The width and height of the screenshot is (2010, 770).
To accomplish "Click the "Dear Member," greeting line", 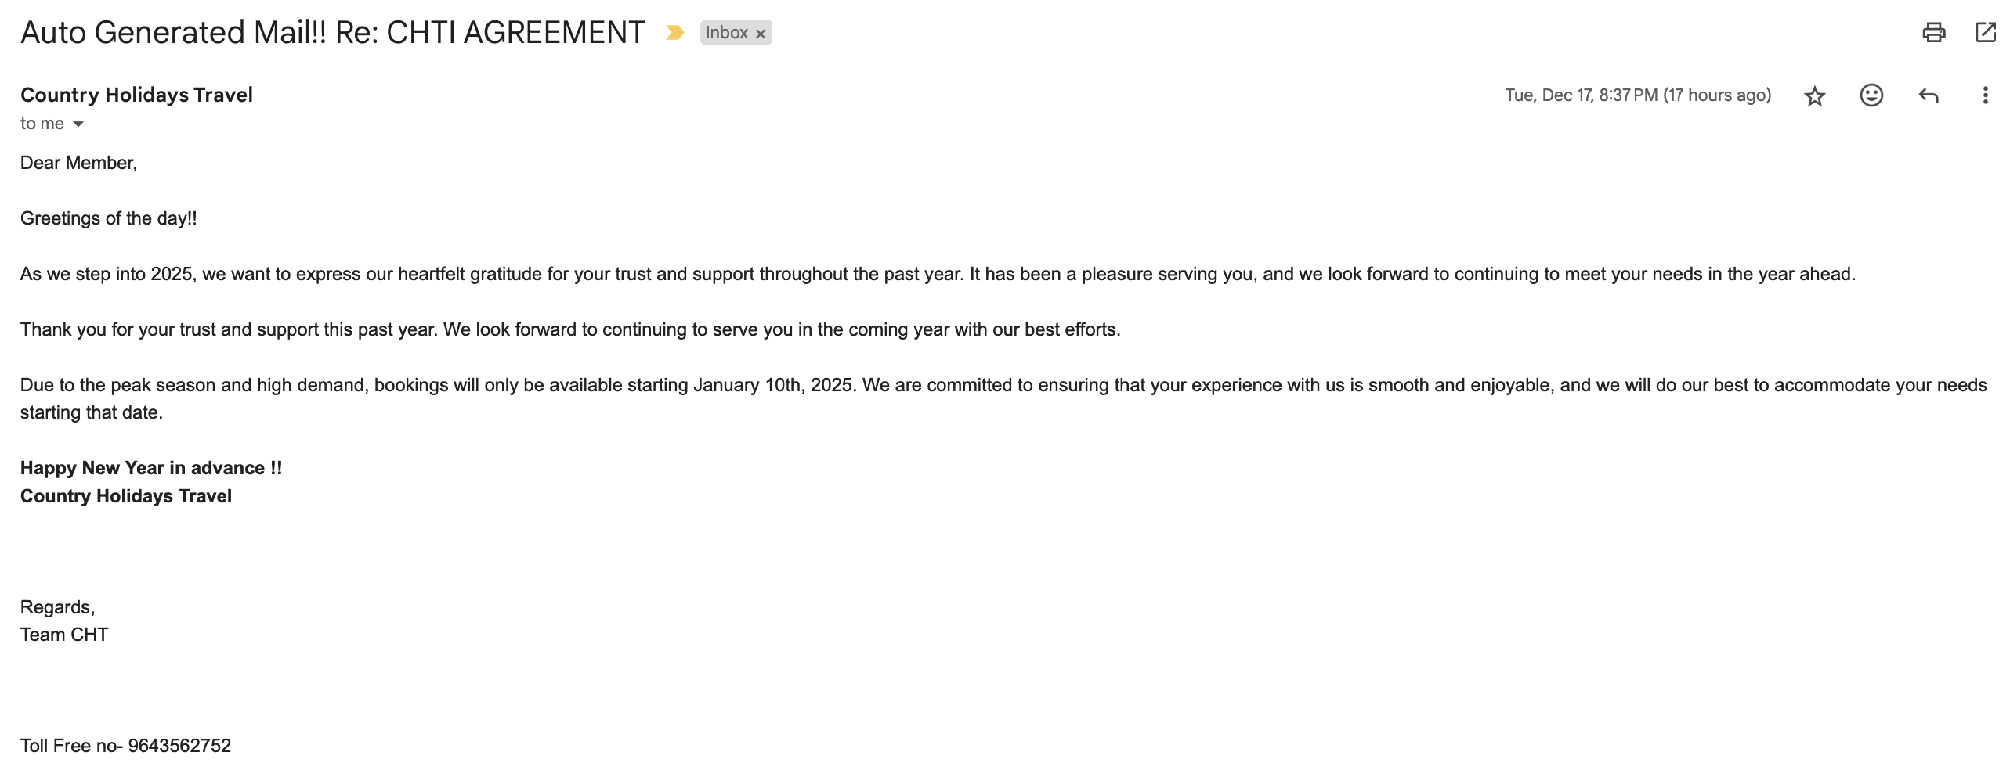I will pyautogui.click(x=78, y=163).
